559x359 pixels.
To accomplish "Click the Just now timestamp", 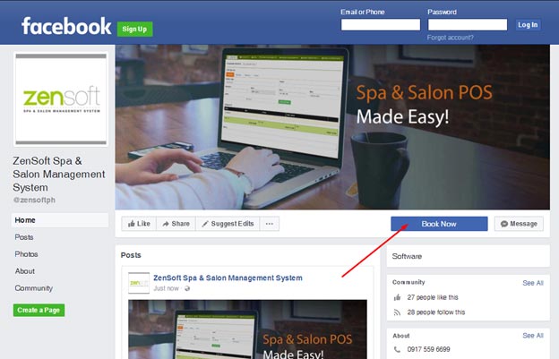I will point(166,288).
